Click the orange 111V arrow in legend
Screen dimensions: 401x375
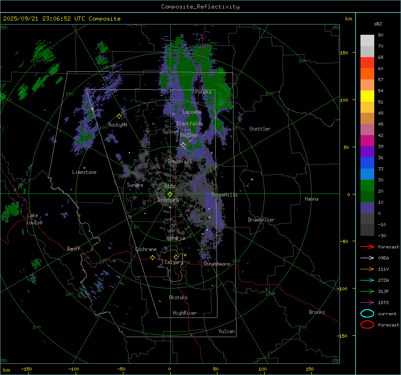coord(367,269)
